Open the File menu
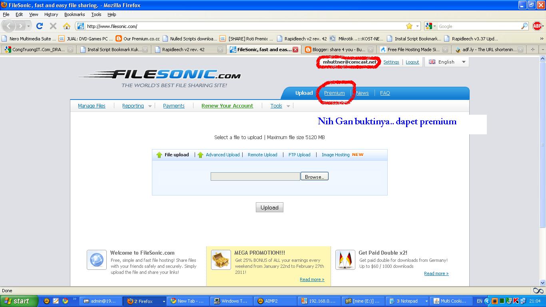Viewport: 546px width, 307px height. point(6,14)
